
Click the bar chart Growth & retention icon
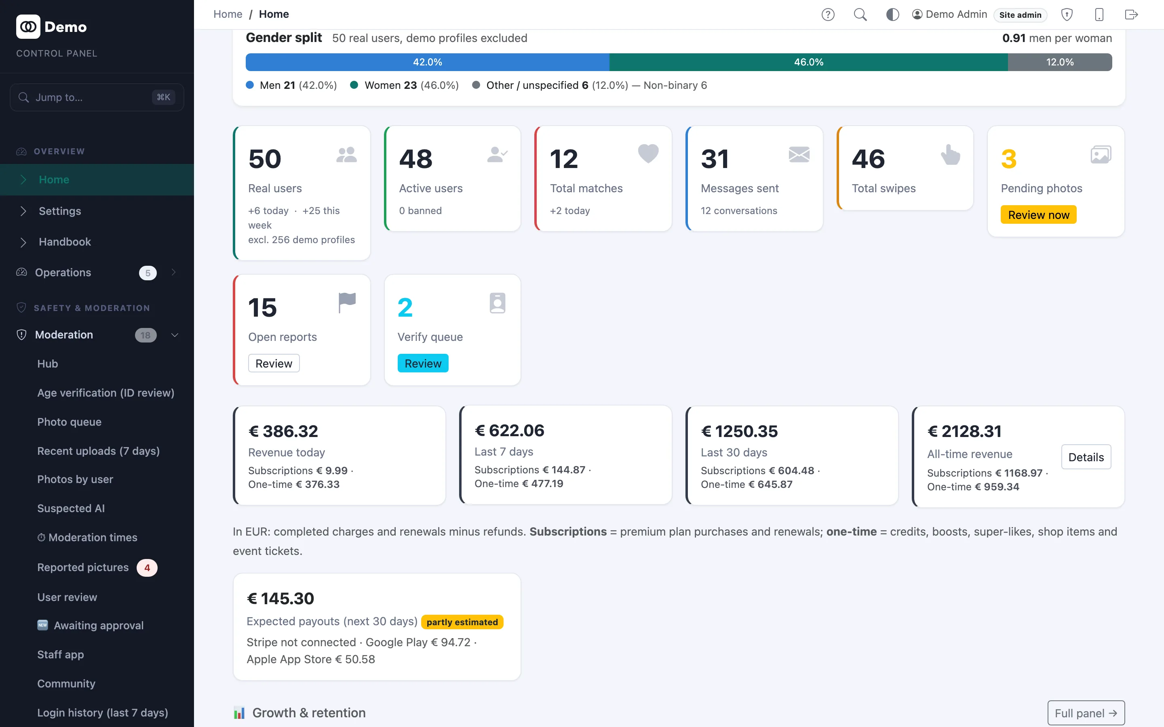click(239, 712)
